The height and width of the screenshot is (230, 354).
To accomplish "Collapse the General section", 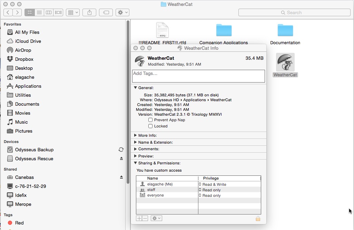I will click(x=136, y=88).
